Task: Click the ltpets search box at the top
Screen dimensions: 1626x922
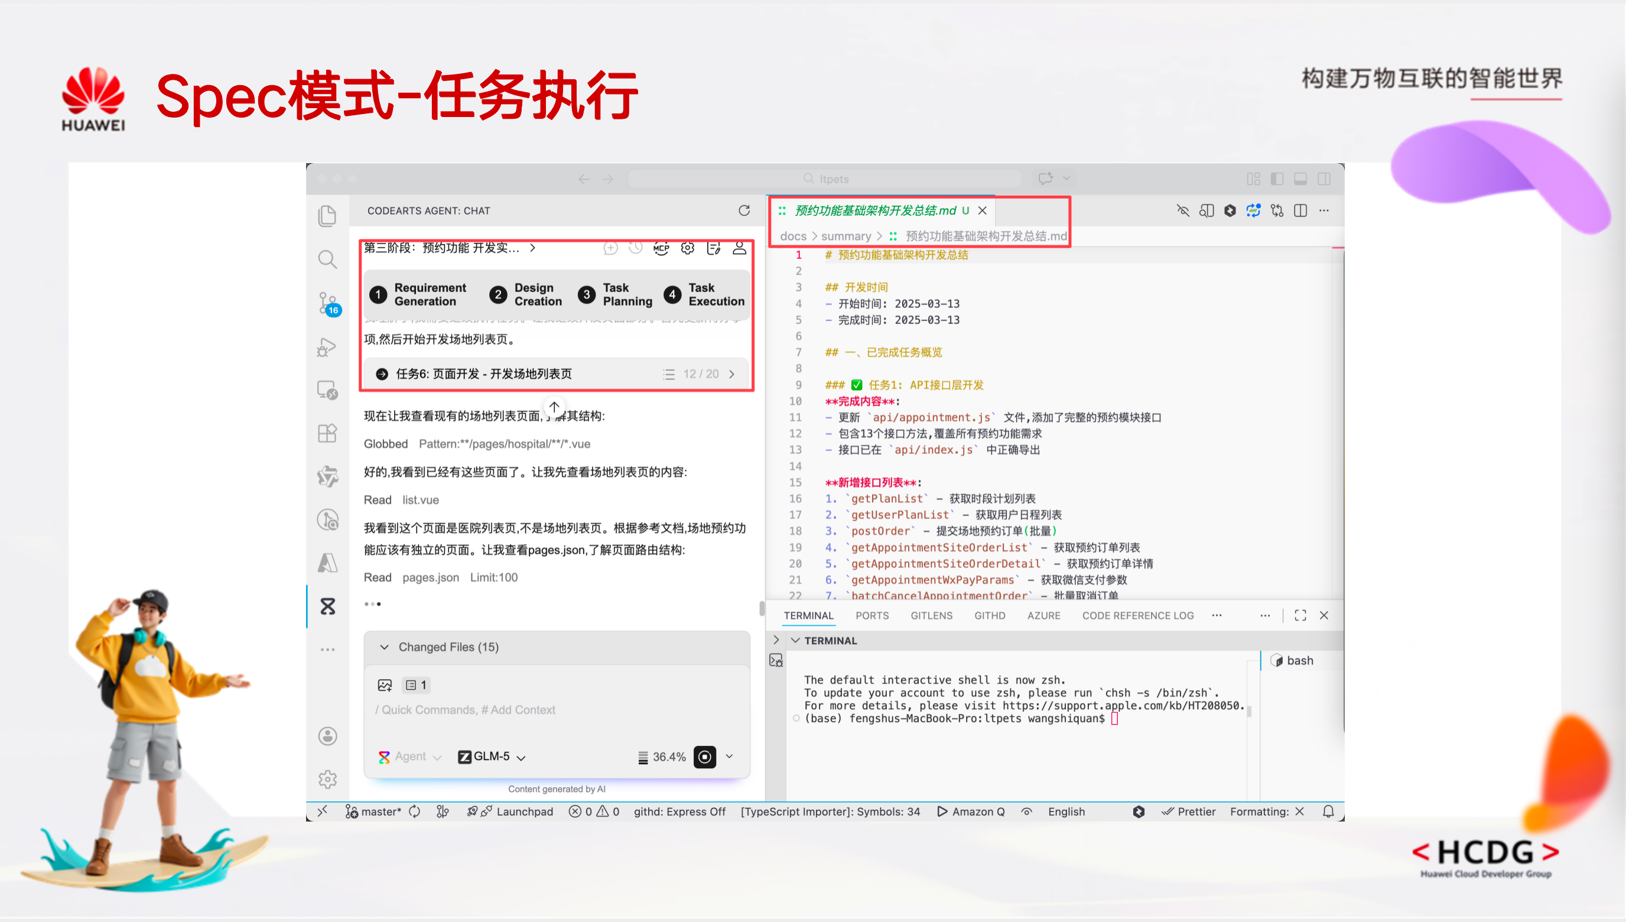Action: (x=824, y=178)
